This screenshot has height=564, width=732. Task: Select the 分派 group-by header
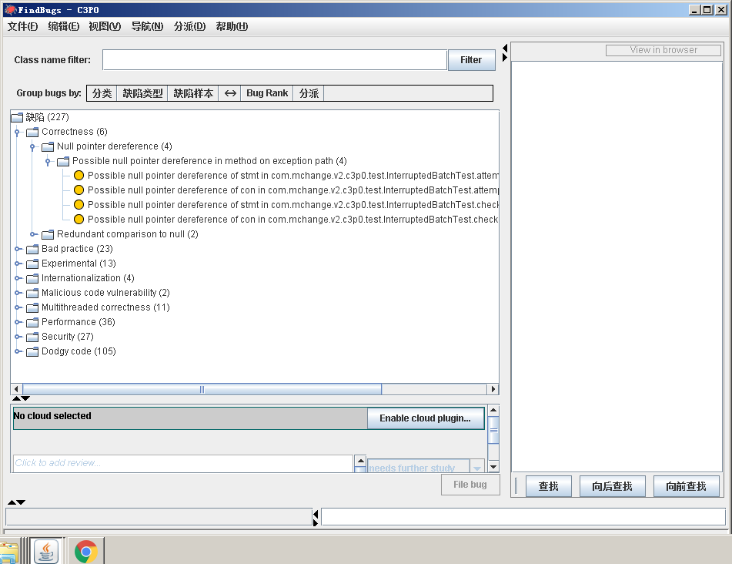point(309,93)
